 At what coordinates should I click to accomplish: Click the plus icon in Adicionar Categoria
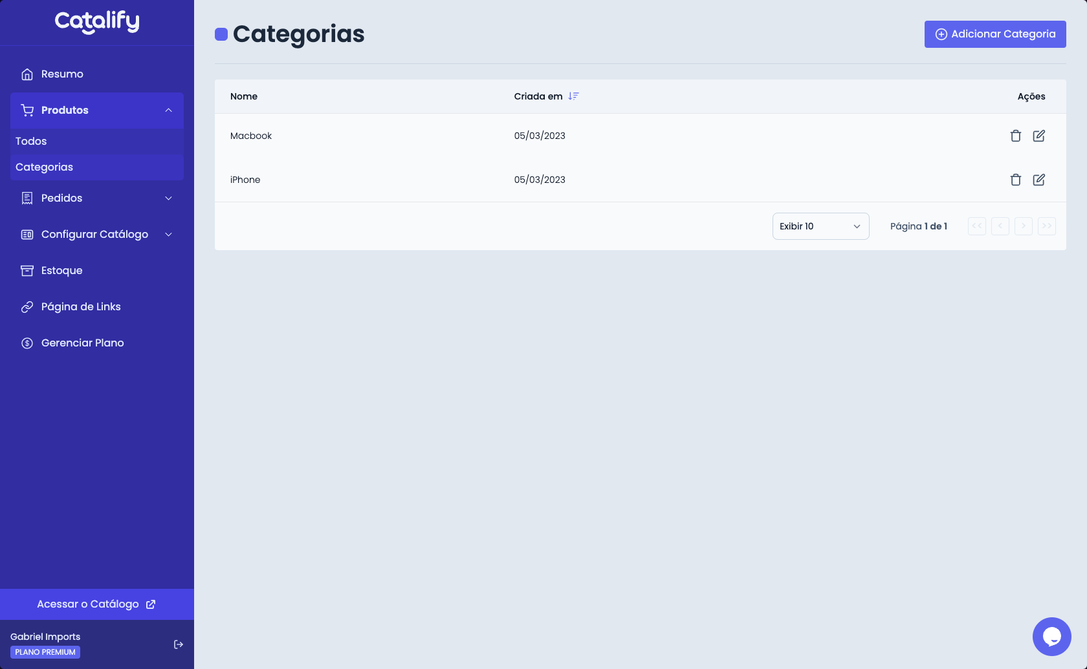(x=941, y=34)
